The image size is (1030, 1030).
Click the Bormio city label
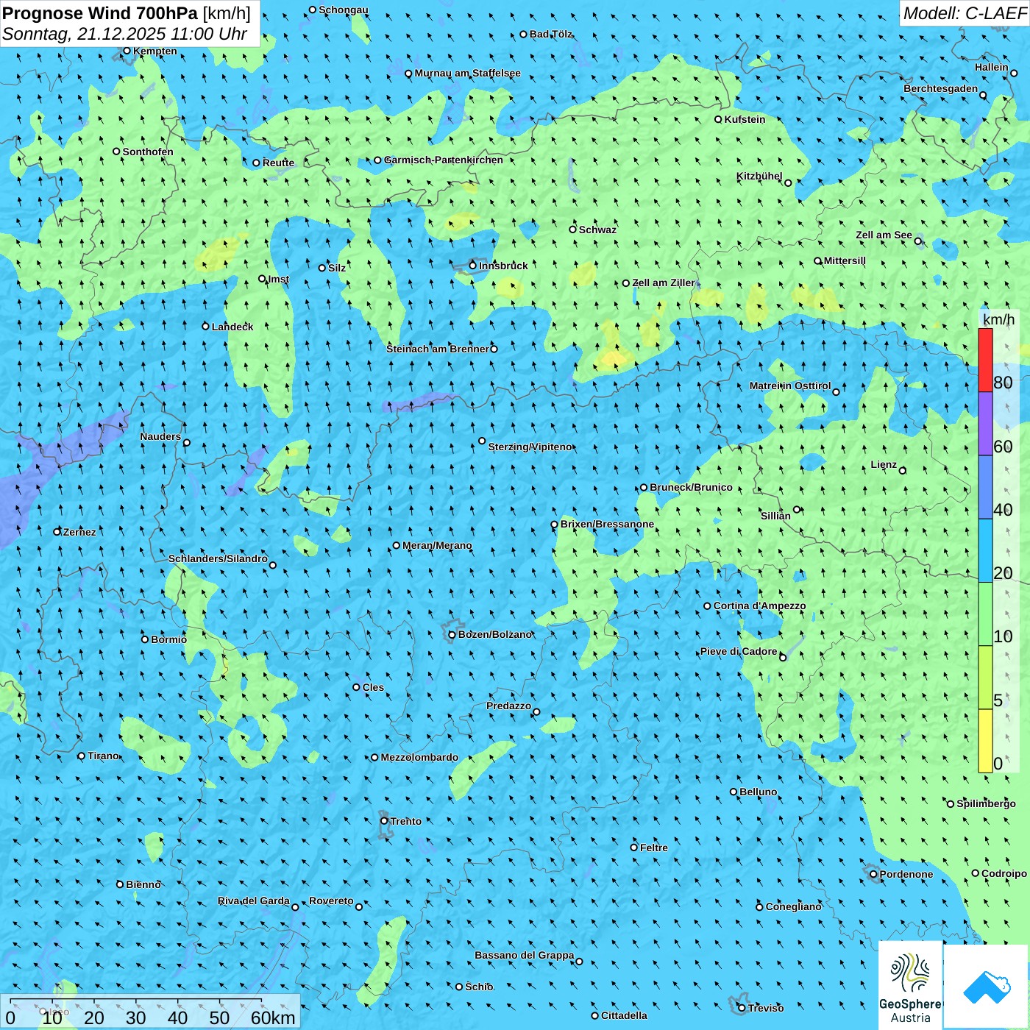(168, 639)
